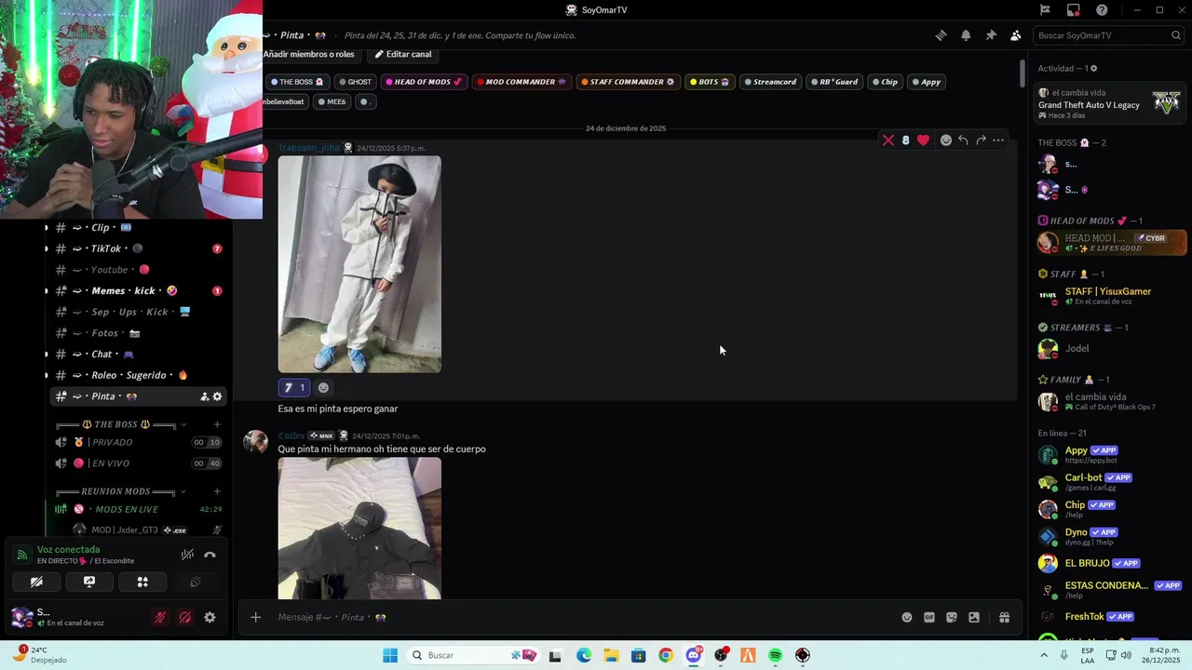The height and width of the screenshot is (670, 1192).
Task: Open pinned messages pin icon
Action: tap(991, 35)
